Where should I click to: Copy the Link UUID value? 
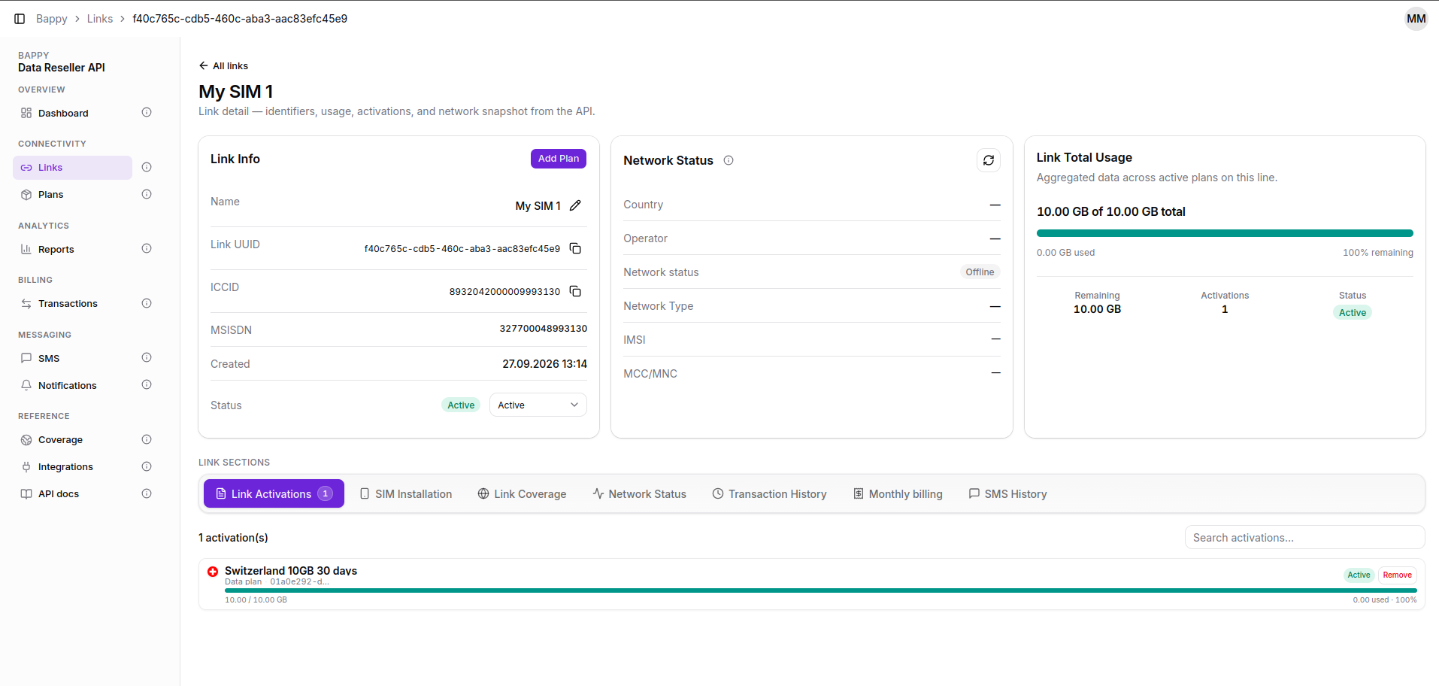pos(575,248)
